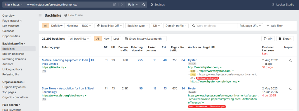Open Overview in the sidebar

click(x=8, y=16)
